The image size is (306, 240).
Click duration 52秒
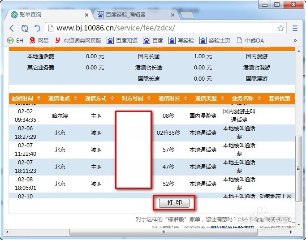168,184
